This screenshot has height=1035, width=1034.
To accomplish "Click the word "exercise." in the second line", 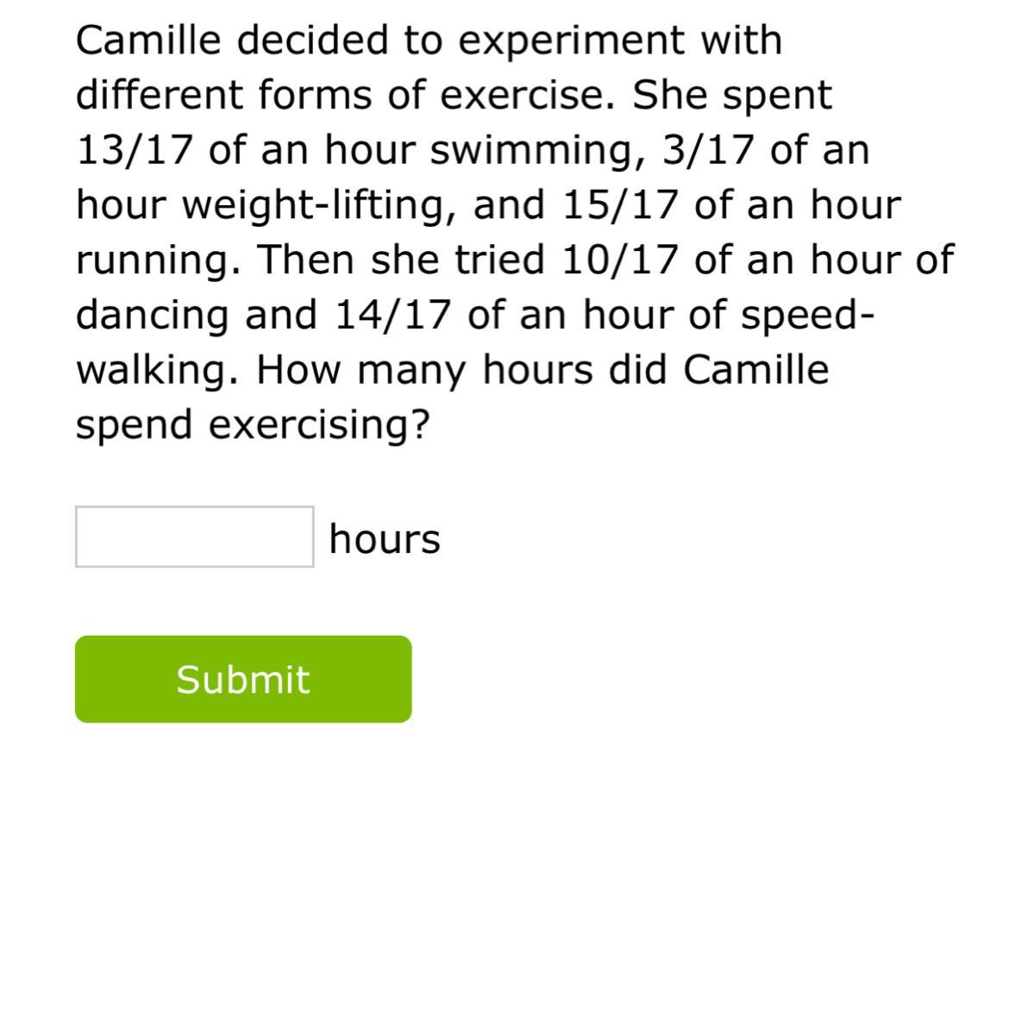I will [x=530, y=95].
